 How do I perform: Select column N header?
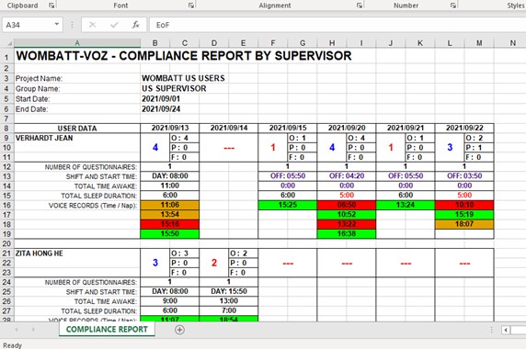[x=512, y=43]
